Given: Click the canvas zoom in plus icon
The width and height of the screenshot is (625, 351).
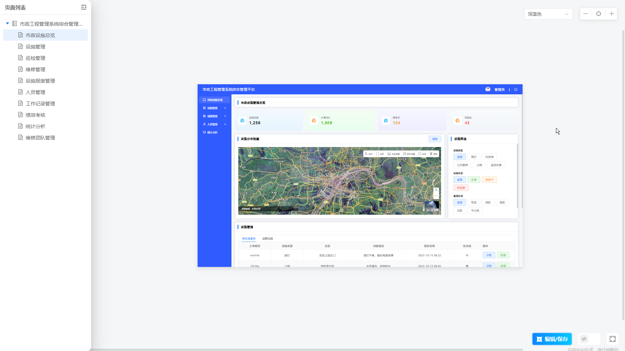Looking at the screenshot, I should coord(612,14).
